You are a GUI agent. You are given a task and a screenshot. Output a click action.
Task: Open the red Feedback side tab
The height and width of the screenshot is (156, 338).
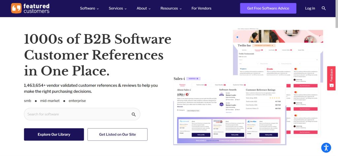(x=331, y=78)
